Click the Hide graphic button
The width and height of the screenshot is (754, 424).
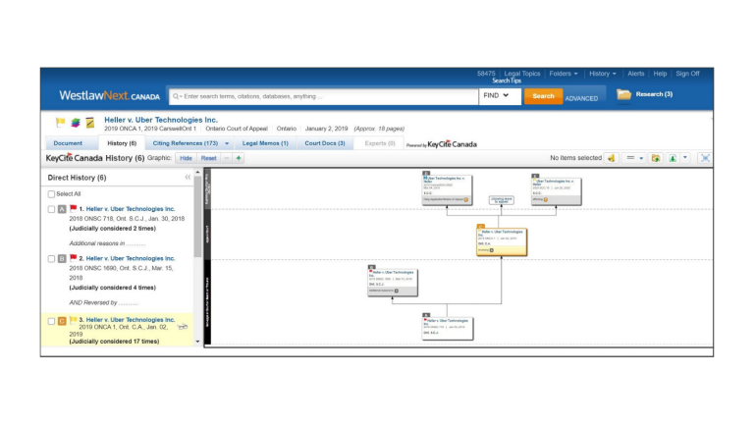pos(186,158)
